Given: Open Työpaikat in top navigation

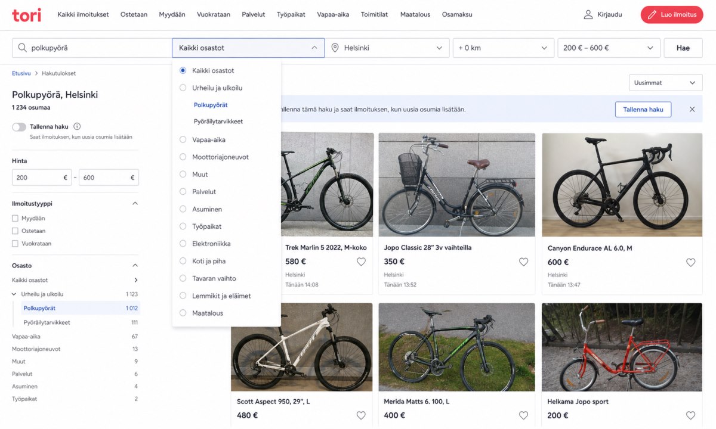Looking at the screenshot, I should (x=291, y=14).
